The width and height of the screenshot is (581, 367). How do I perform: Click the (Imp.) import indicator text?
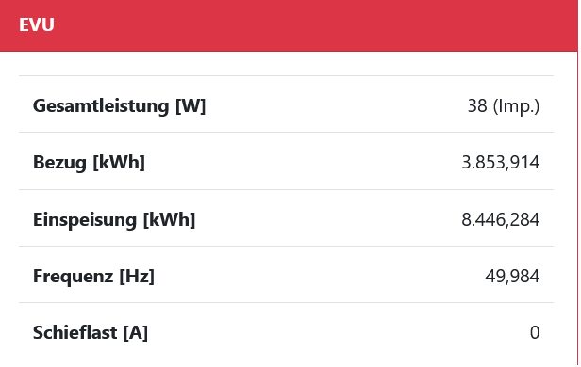tap(516, 106)
